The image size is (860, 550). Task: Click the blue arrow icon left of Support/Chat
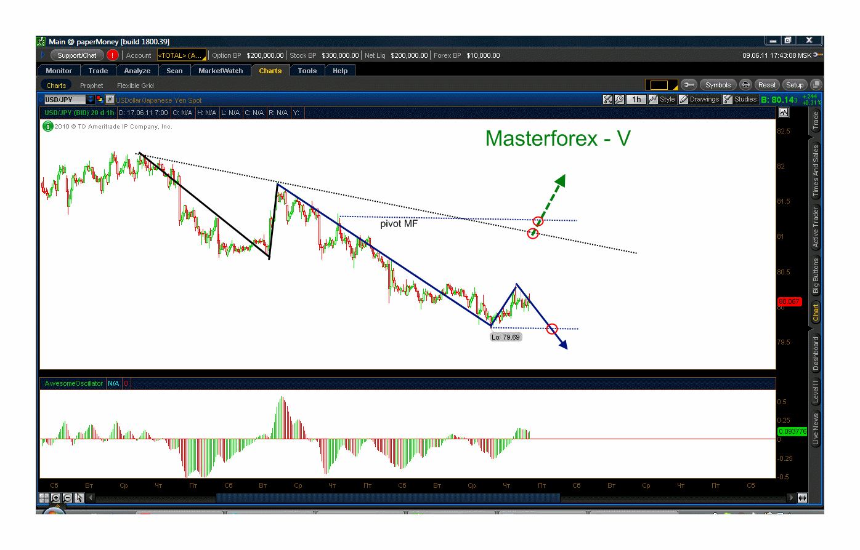[x=43, y=55]
